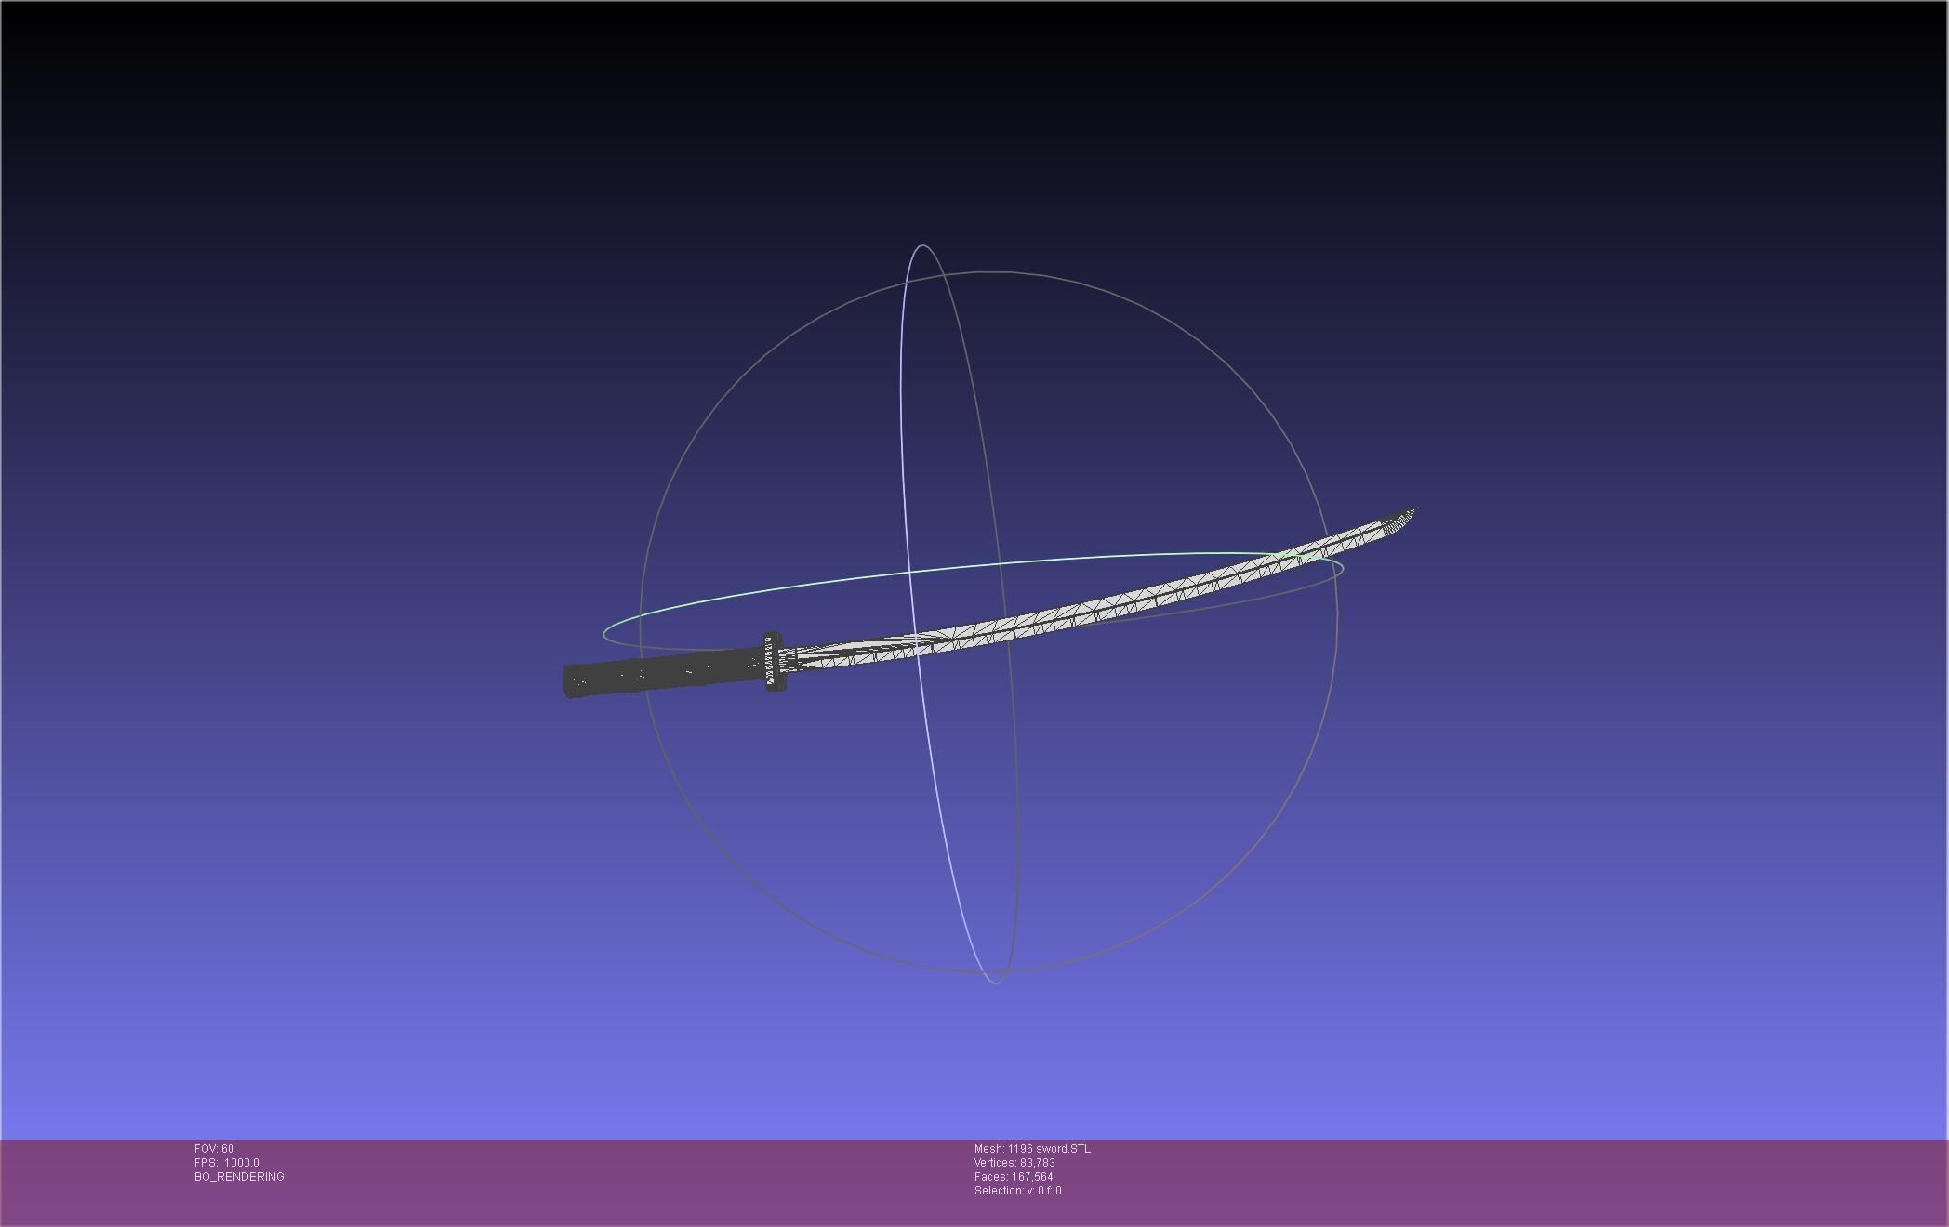1949x1227 pixels.
Task: Click the Selection: v: 0 f: 0 text
Action: pos(1017,1191)
